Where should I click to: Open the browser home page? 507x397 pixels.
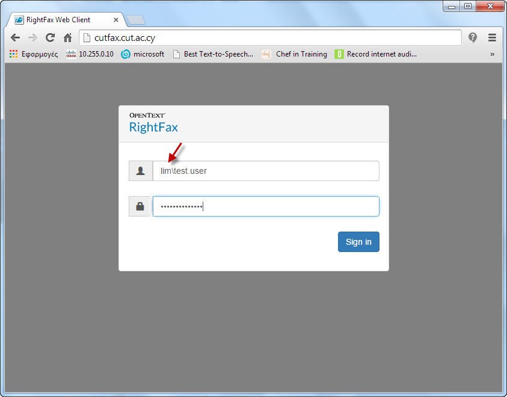67,38
